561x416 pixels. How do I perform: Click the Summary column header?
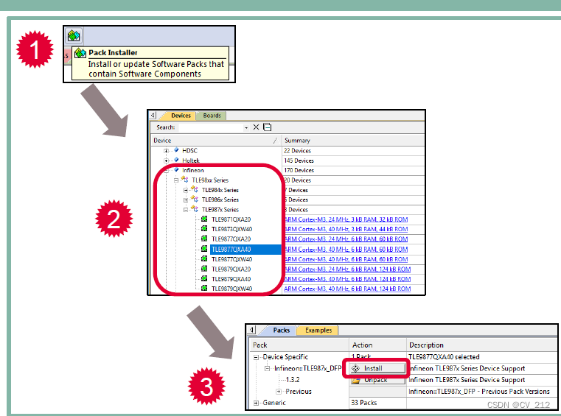coord(353,141)
